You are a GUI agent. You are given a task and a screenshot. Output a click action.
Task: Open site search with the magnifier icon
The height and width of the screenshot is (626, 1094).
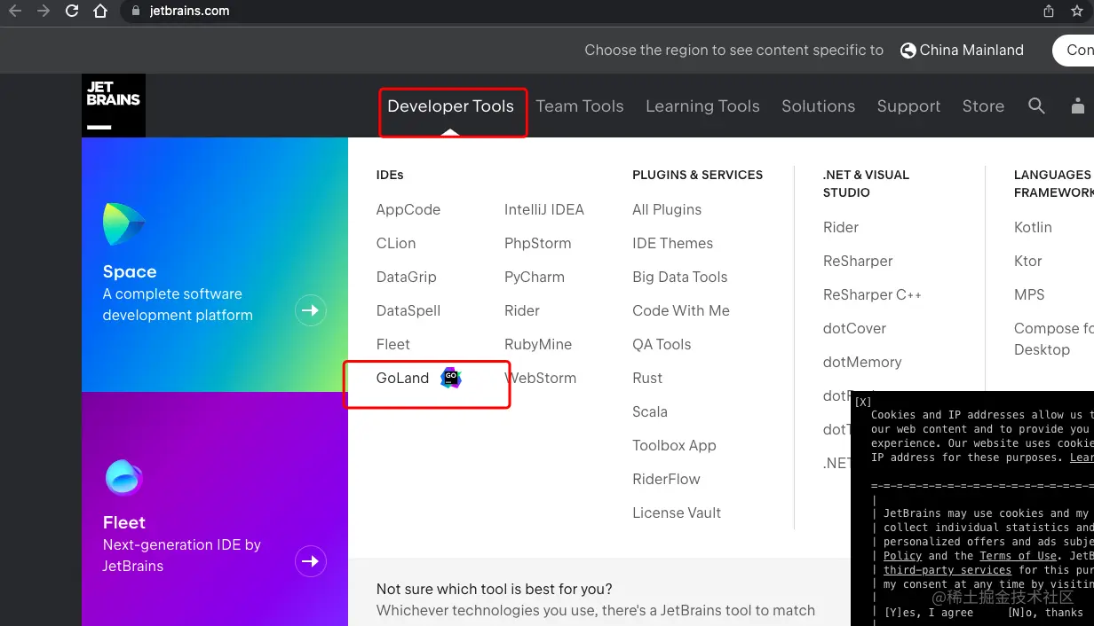tap(1036, 106)
